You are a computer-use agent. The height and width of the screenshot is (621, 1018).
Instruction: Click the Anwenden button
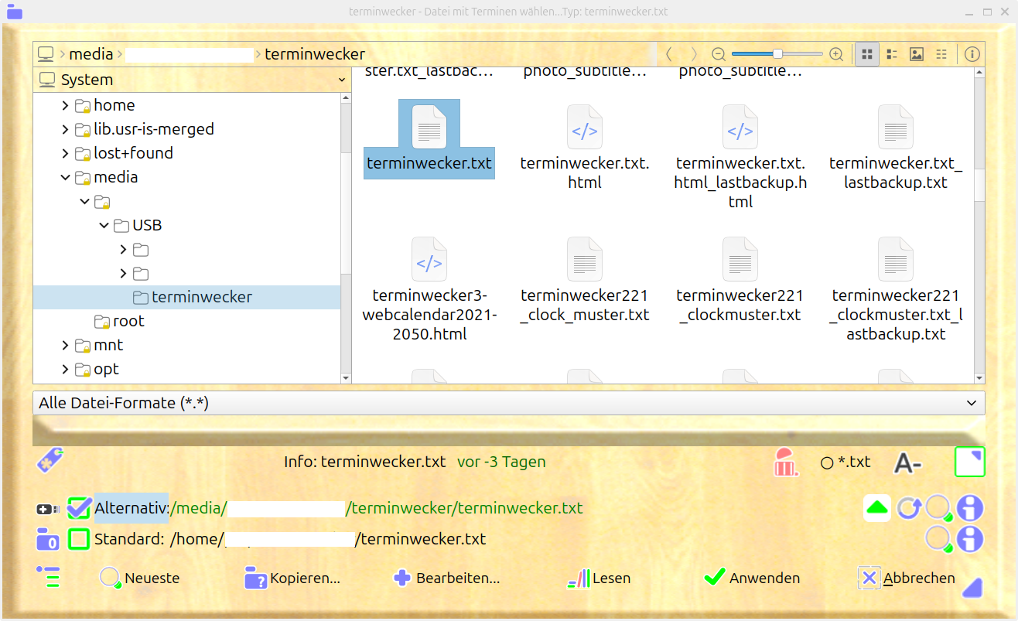[752, 578]
